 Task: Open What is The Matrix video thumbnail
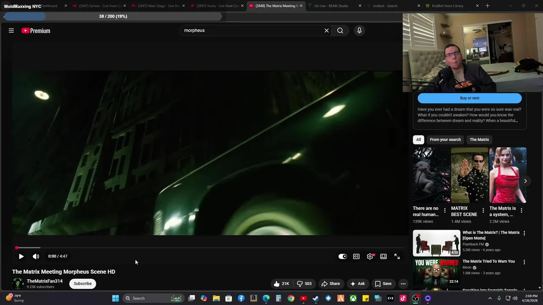pyautogui.click(x=437, y=243)
